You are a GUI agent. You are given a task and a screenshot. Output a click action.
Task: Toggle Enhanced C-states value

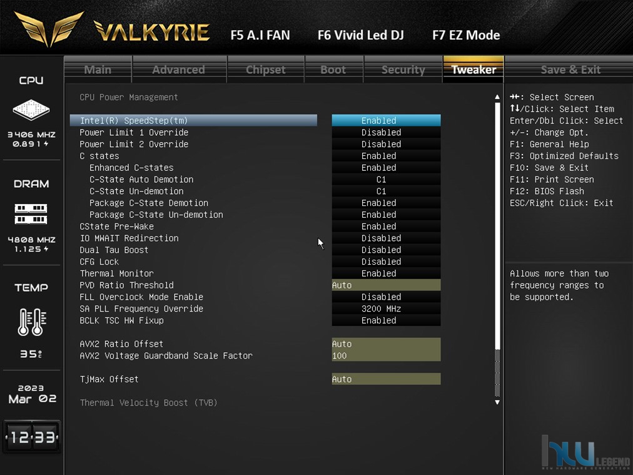click(387, 167)
